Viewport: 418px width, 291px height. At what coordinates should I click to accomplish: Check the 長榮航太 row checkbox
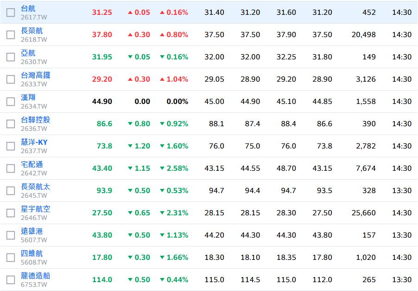point(11,191)
